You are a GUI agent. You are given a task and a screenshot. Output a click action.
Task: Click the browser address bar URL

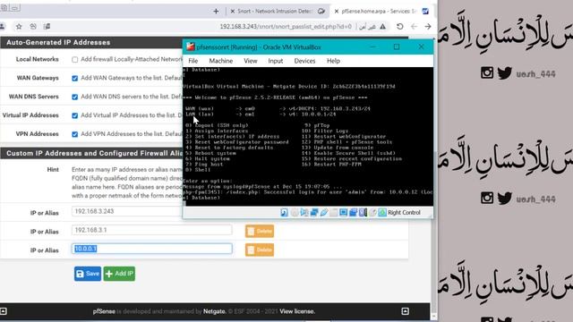[x=286, y=26]
